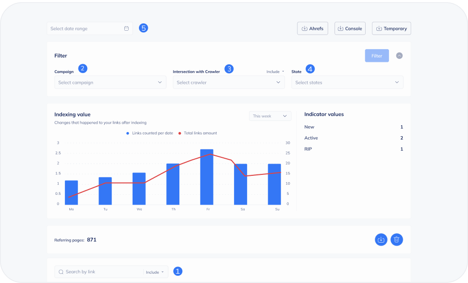Click the Temporary import button

pyautogui.click(x=391, y=28)
